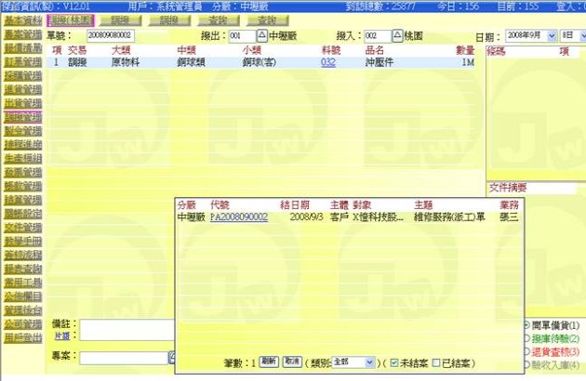The image size is (586, 381).
Task: Open 文件管理 in the left menu
Action: (21, 226)
